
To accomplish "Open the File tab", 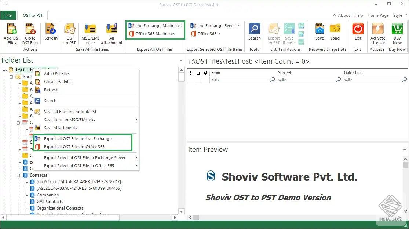I will click(x=8, y=15).
